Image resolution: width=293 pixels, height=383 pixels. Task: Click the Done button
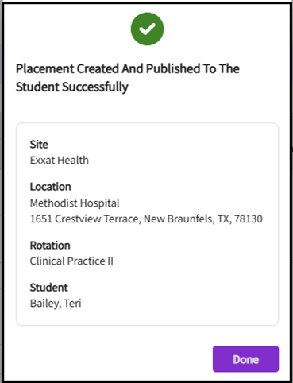point(245,359)
